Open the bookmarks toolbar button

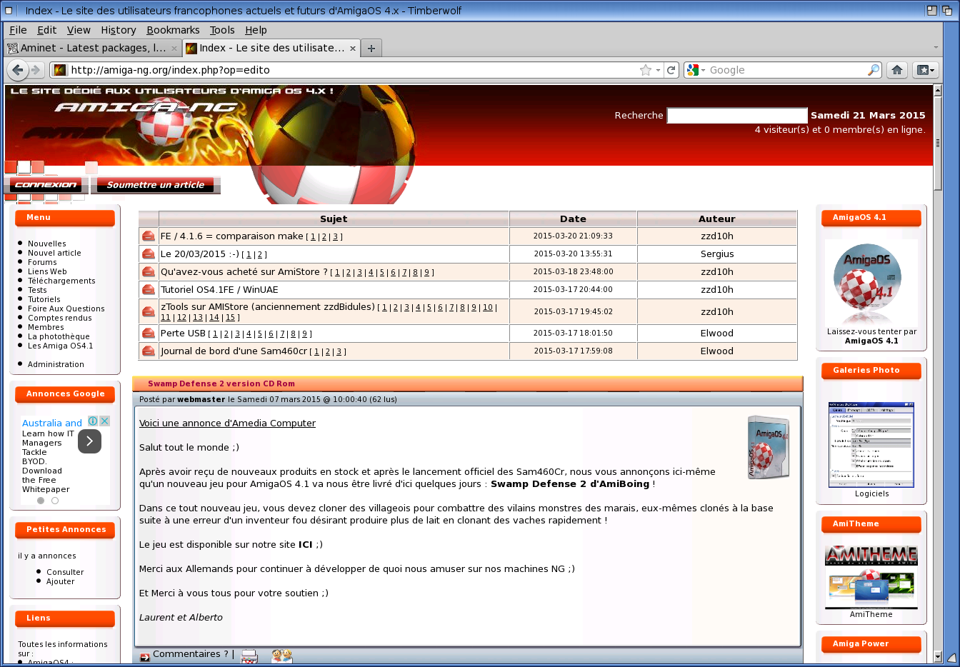click(x=926, y=70)
